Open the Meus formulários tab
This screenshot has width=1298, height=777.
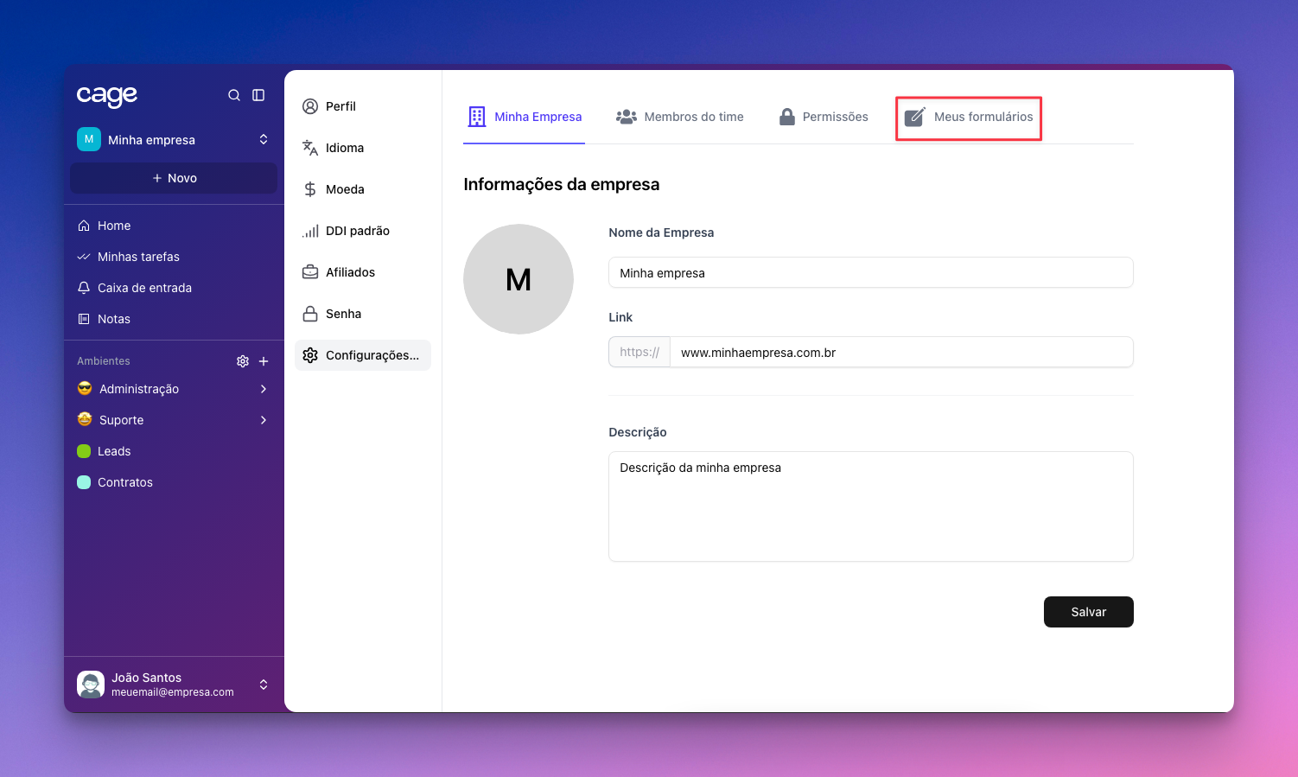tap(969, 117)
